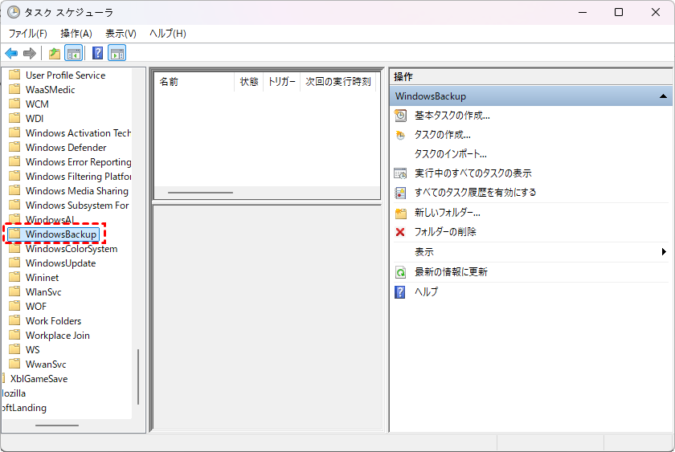Click the task list horizontal scrollbar

tap(201, 193)
